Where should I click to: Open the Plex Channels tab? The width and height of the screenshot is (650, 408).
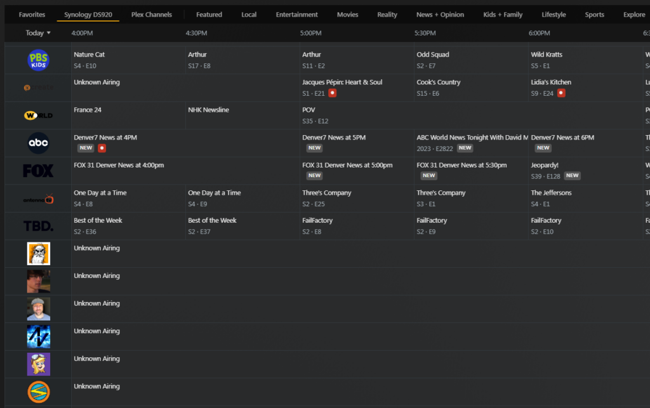coord(151,15)
